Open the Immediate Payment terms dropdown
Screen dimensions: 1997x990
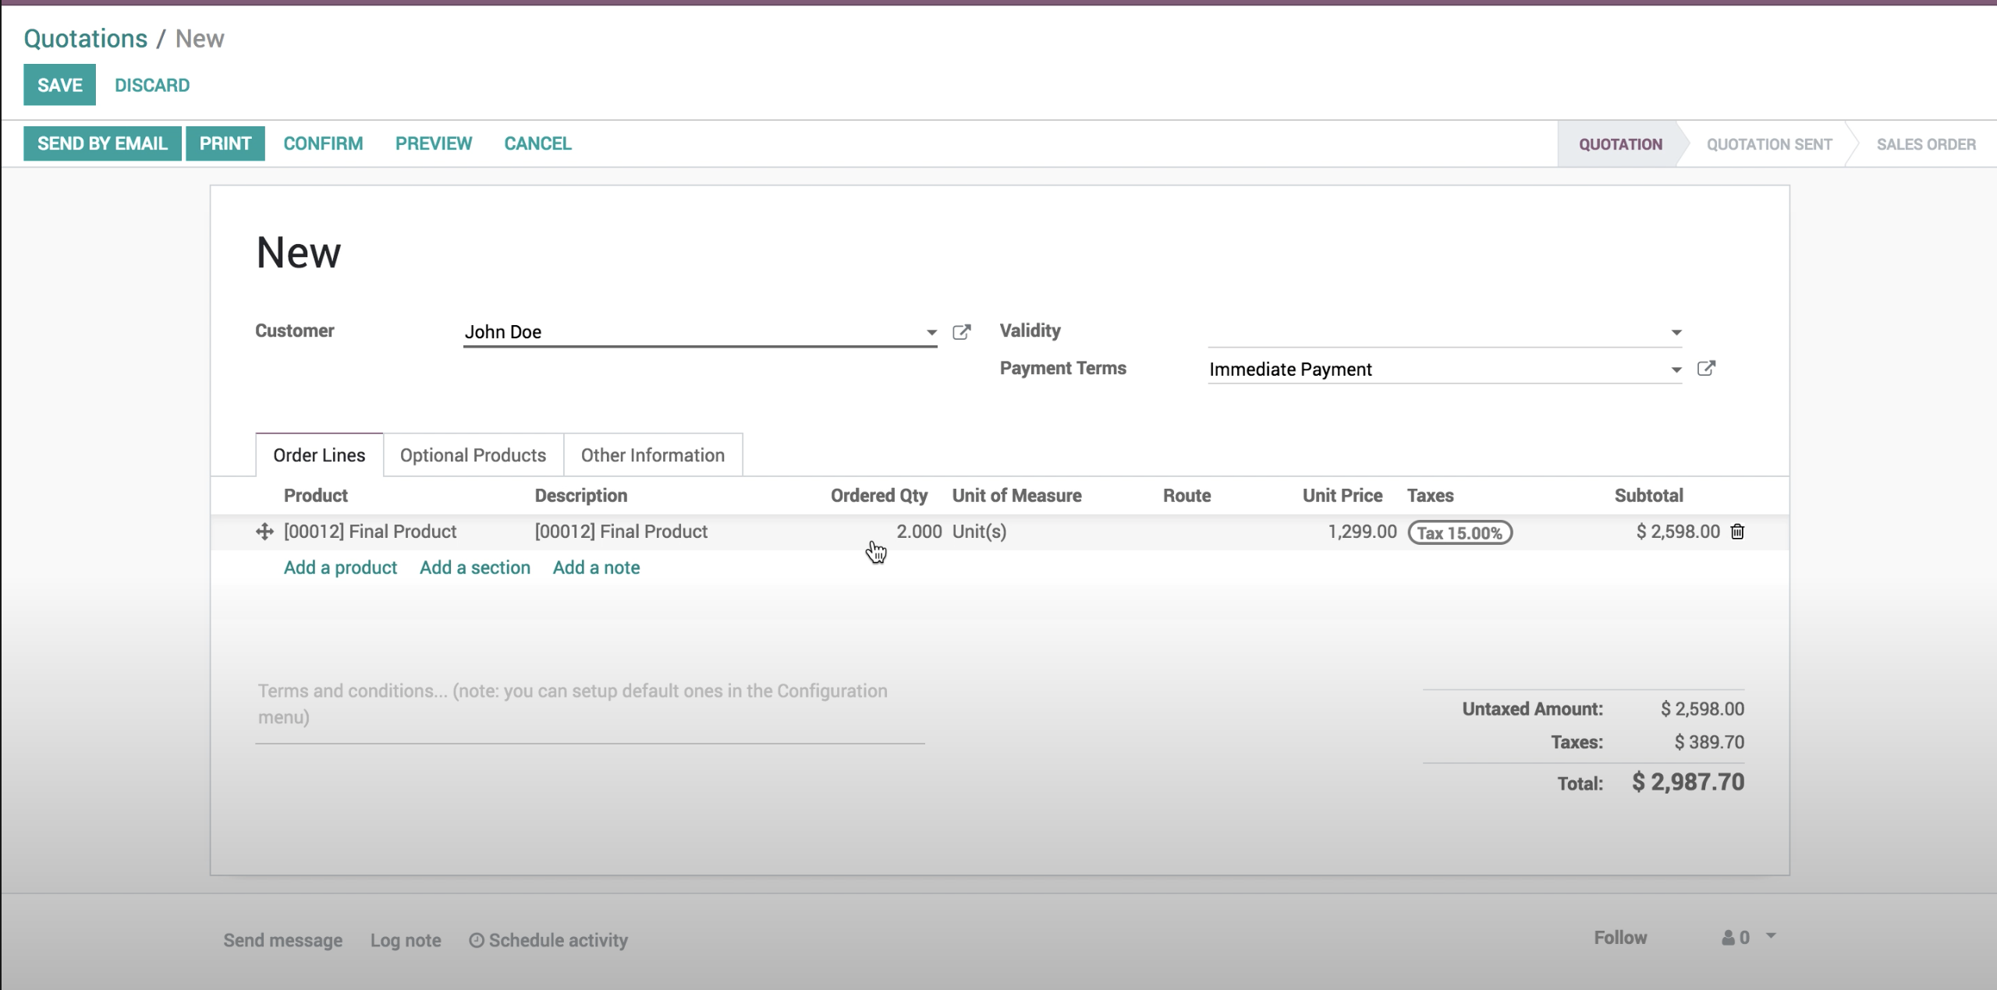[1674, 369]
